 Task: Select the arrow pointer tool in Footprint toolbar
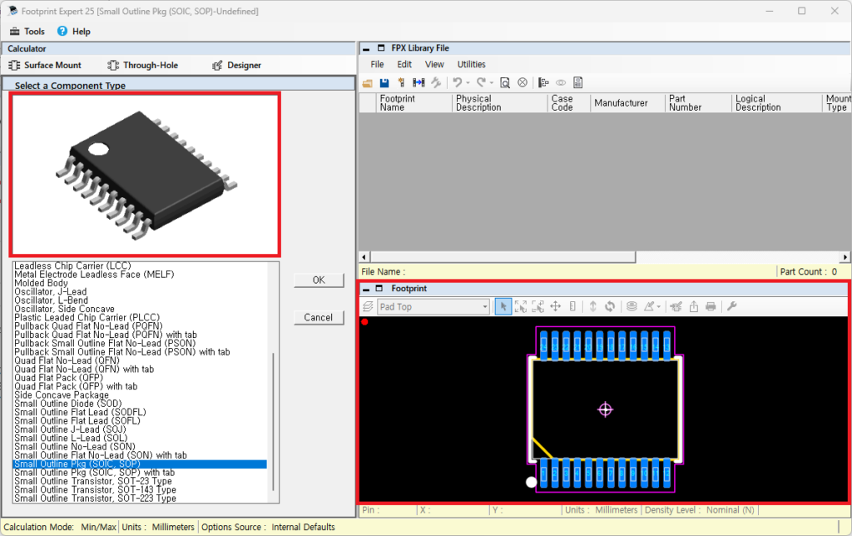pyautogui.click(x=503, y=307)
